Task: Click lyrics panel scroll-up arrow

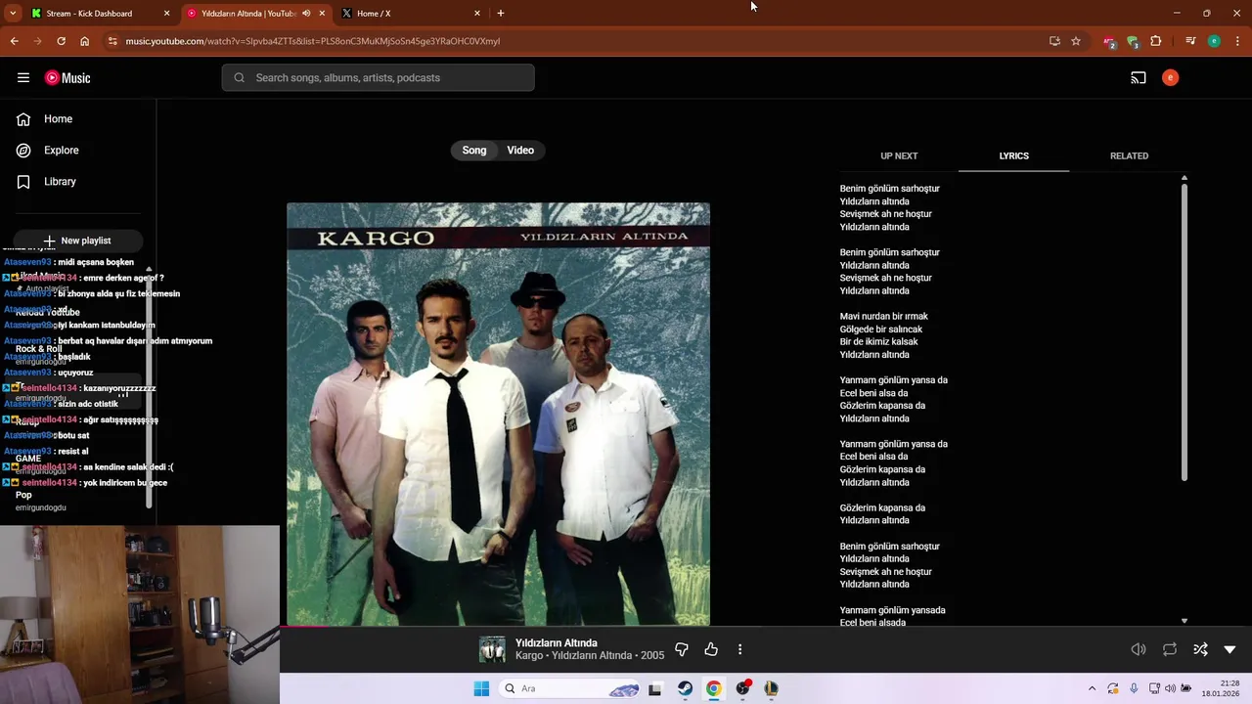Action: 1185,178
